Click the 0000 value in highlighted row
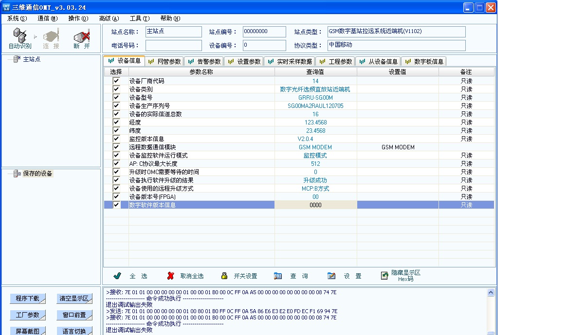 [x=315, y=205]
